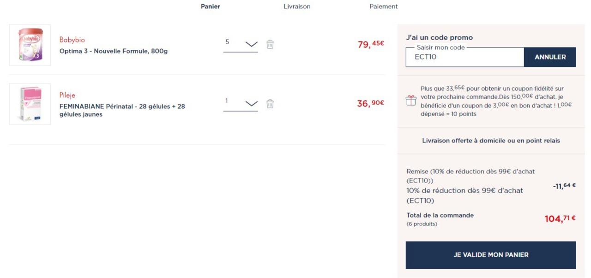Go to the Paiement step tab

(x=383, y=6)
